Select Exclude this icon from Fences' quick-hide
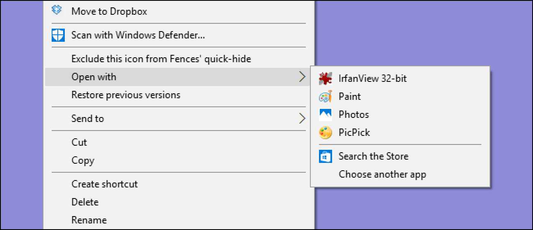This screenshot has width=533, height=230. [161, 59]
